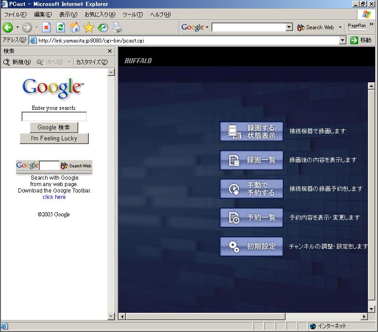Click the IE icon in title bar
Viewport: 378px width, 332px height.
pos(4,4)
